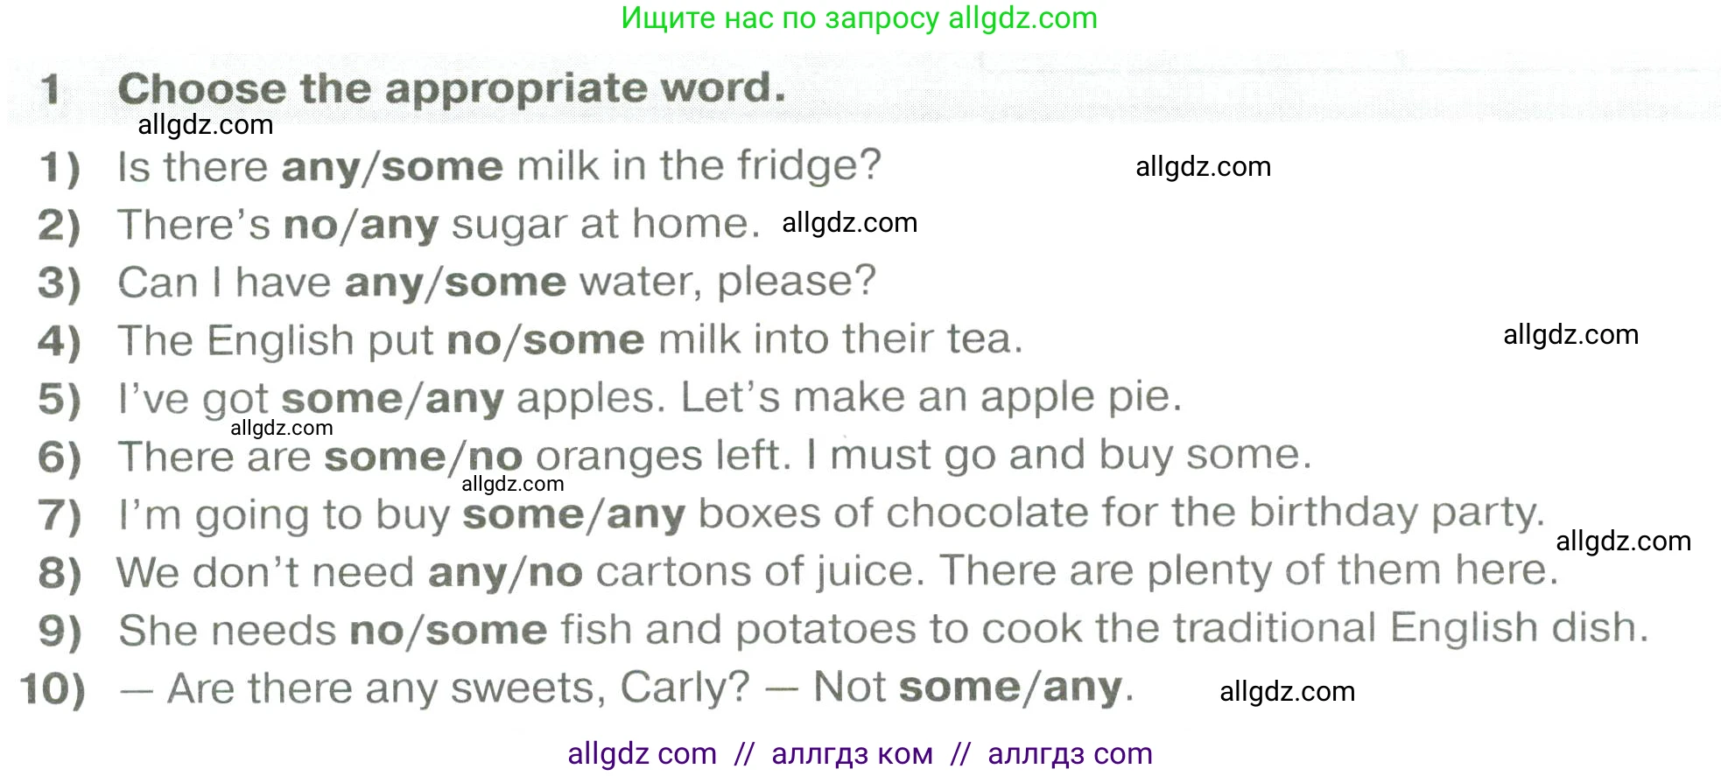Screen dimensions: 1721x776
Task: Select bold "any" after "Not some/"
Action: [x=1082, y=688]
